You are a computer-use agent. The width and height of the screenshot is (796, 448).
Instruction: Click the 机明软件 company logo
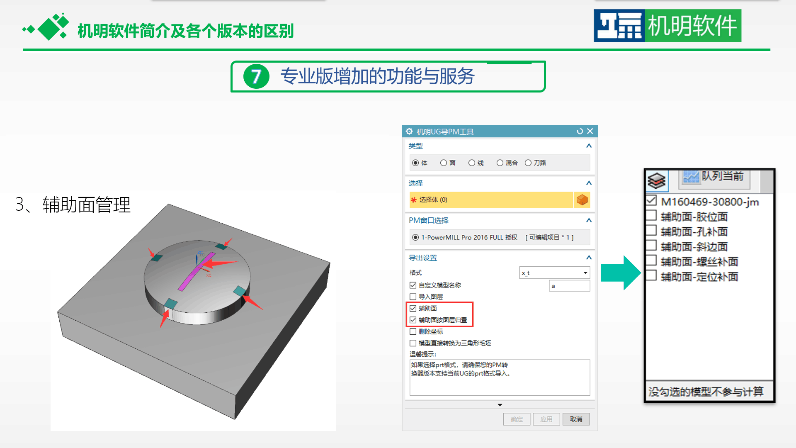click(667, 25)
